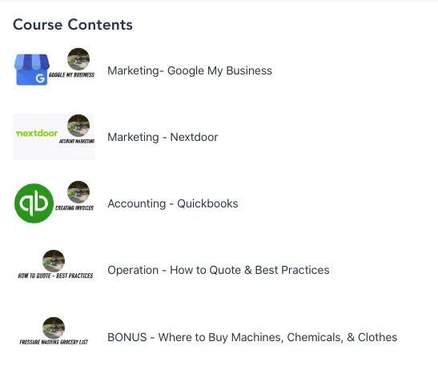
Task: Click the 'Creating Invoices' thumbnail caption
Action: click(74, 208)
